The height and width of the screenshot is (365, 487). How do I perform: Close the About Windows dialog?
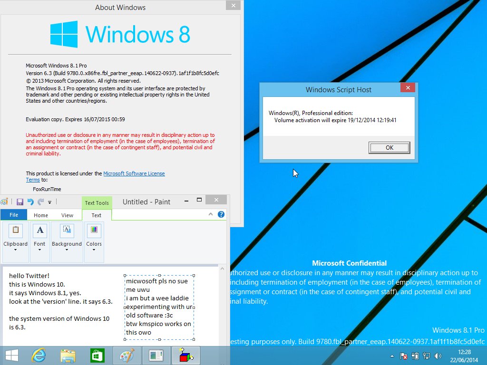pos(233,5)
